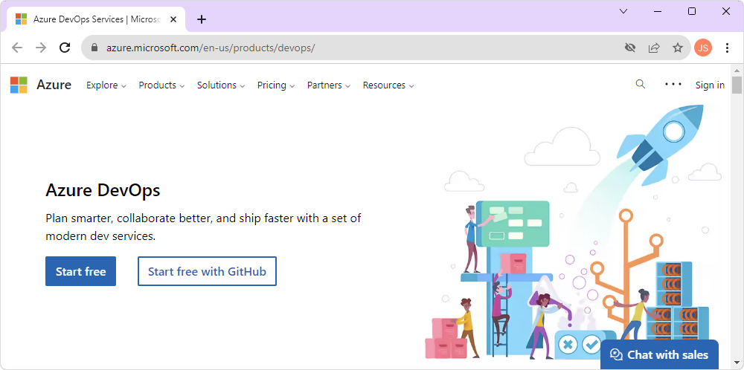Expand the Partners menu
The width and height of the screenshot is (744, 370).
329,85
